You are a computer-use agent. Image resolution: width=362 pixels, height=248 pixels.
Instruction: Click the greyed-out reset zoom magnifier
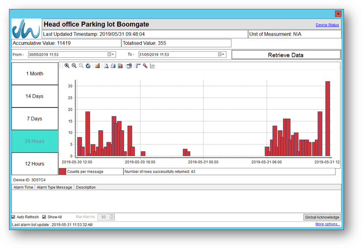point(81,66)
